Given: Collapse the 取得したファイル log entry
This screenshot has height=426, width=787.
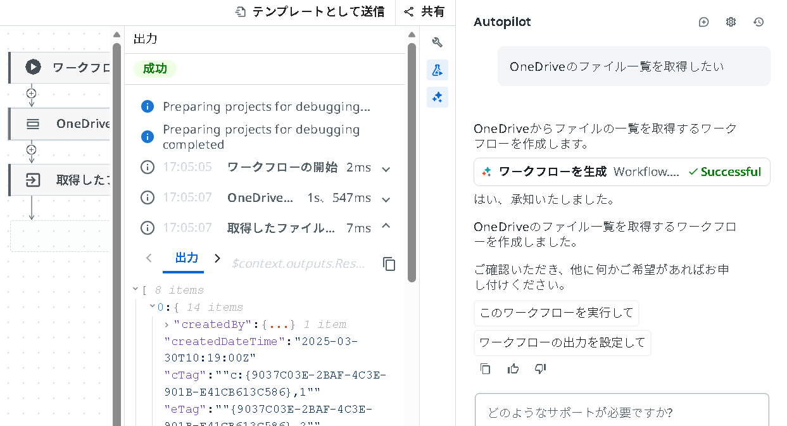Looking at the screenshot, I should (386, 226).
